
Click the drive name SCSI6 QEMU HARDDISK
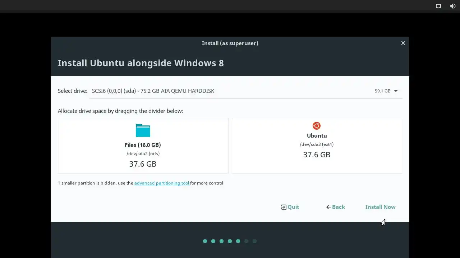click(153, 91)
